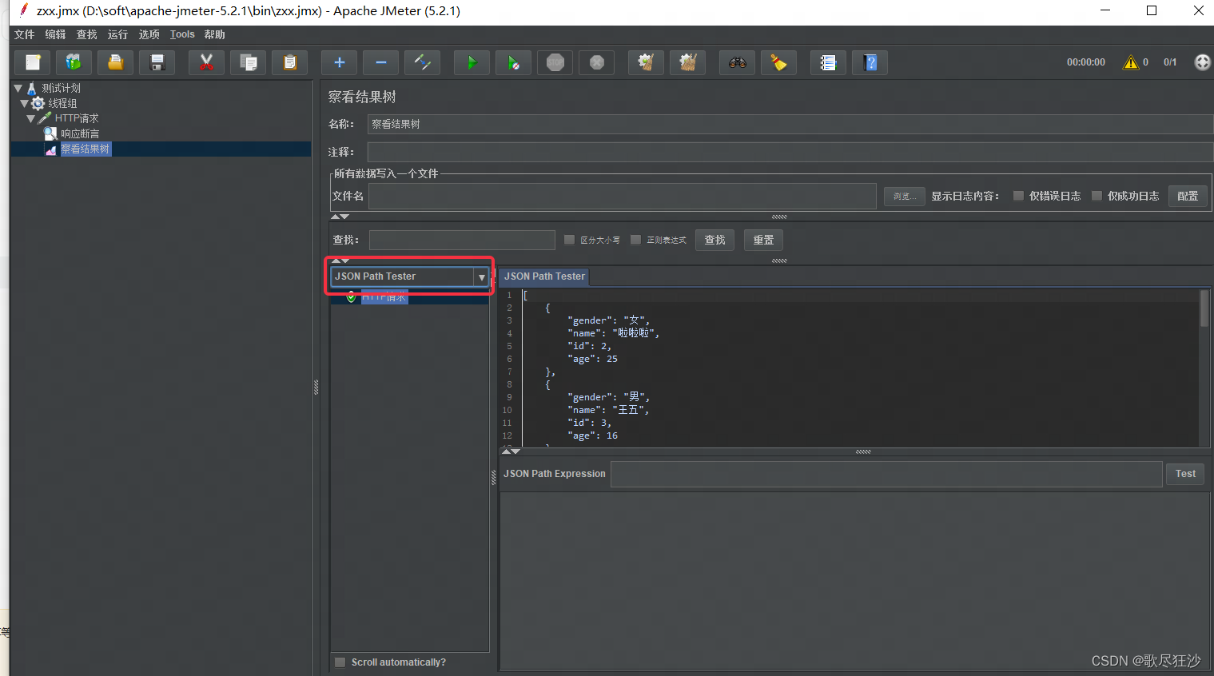
Task: Collapse the file panel using split arrows above 查找
Action: (340, 217)
